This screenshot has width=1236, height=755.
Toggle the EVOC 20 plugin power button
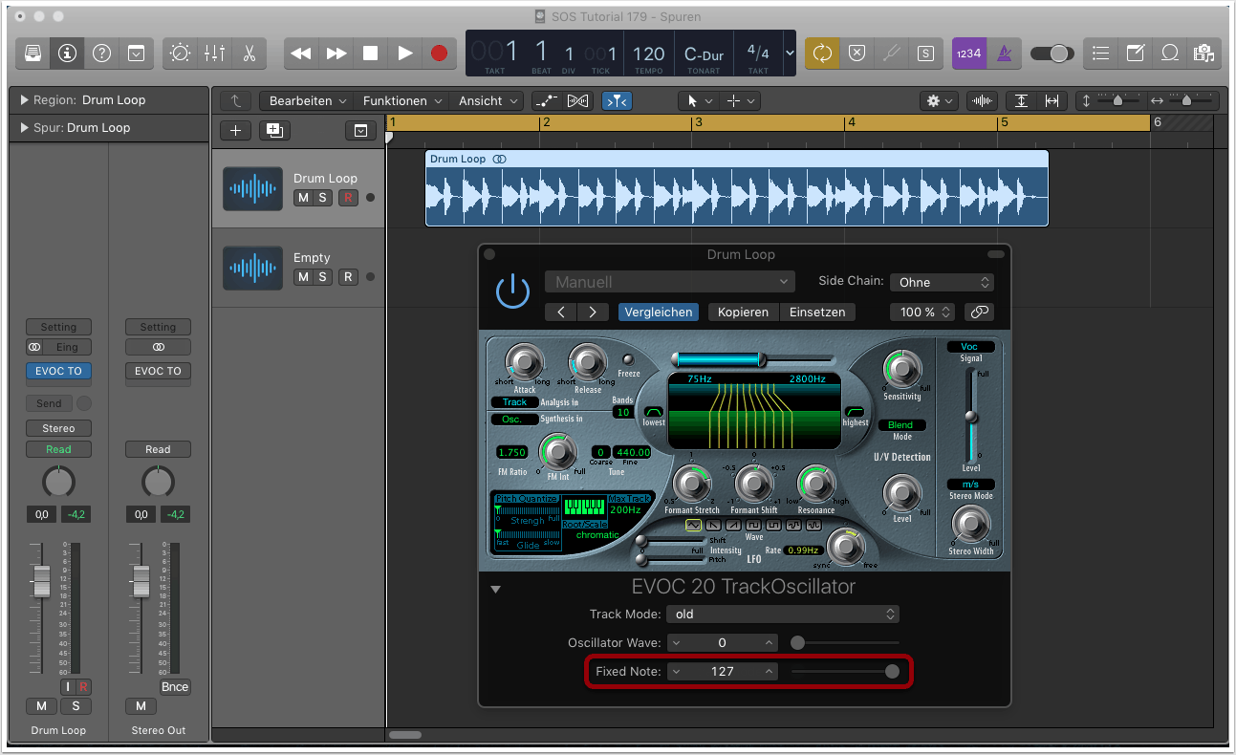click(x=513, y=291)
